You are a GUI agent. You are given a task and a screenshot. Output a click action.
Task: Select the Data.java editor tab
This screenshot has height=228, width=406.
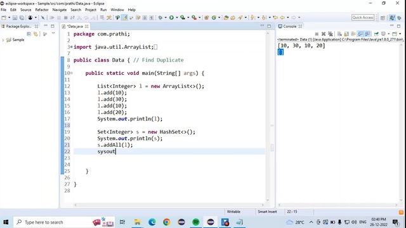(75, 27)
